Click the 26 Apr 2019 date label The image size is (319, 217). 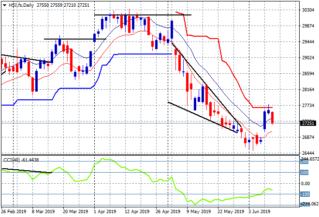pyautogui.click(x=168, y=212)
